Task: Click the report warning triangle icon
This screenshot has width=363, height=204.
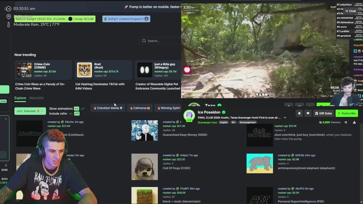Action: click(354, 122)
